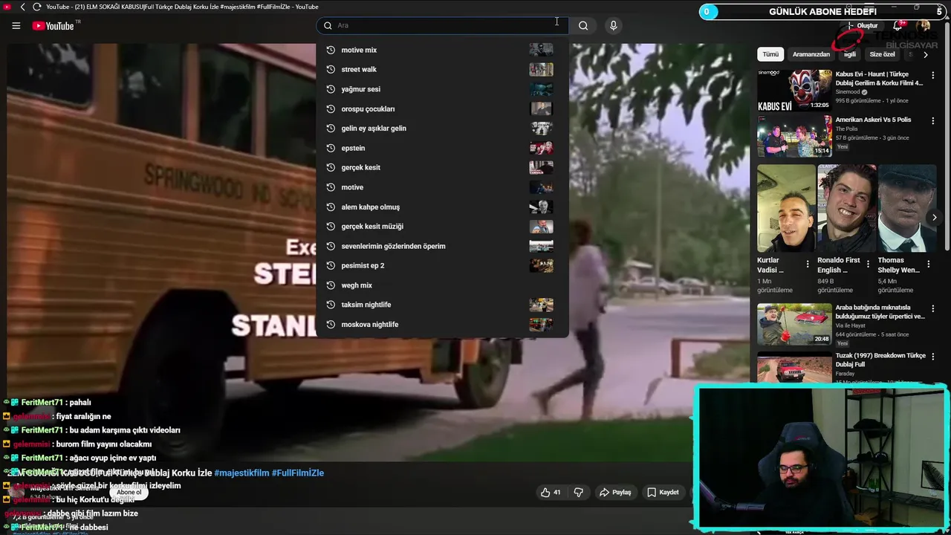
Task: Click thumbnail next to 'moskova nightlife' suggestion
Action: [541, 324]
